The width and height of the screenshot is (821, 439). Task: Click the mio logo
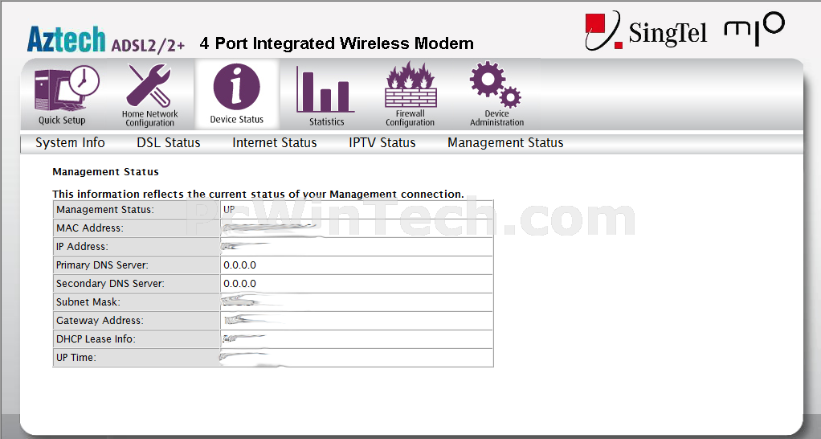click(x=754, y=29)
